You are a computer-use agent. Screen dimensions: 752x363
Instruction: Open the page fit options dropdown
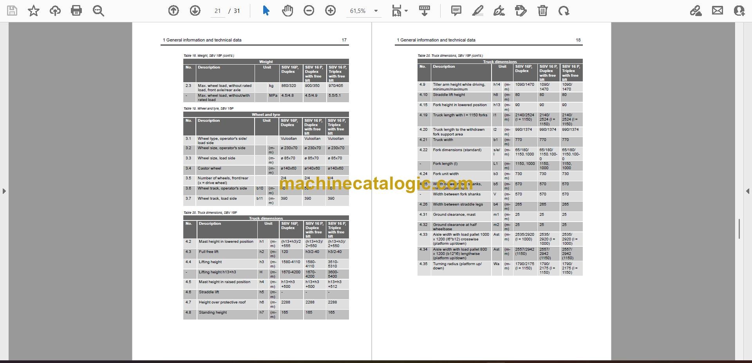399,11
